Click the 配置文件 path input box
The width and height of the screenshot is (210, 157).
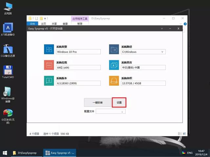(x=111, y=111)
